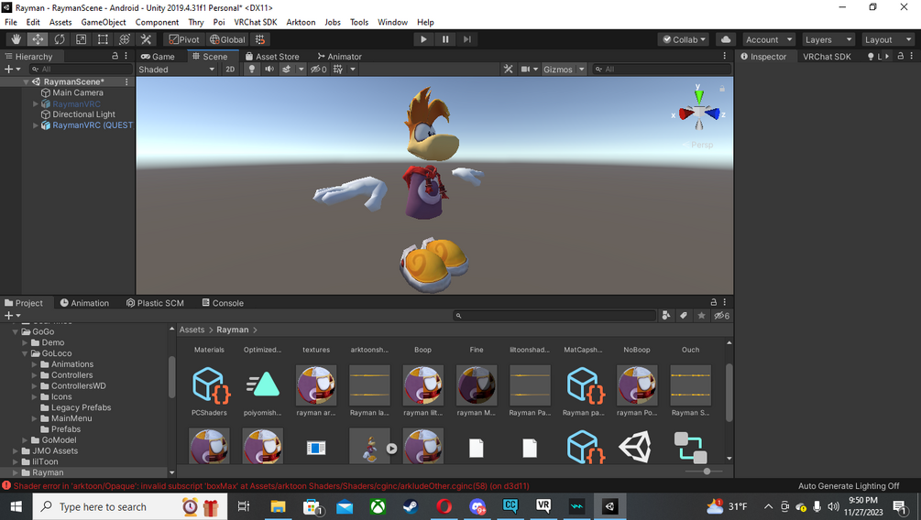Image resolution: width=921 pixels, height=520 pixels.
Task: Click the shader error icon in status bar
Action: click(x=6, y=485)
